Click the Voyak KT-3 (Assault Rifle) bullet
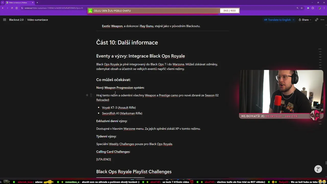This screenshot has height=184, width=327. click(x=119, y=108)
